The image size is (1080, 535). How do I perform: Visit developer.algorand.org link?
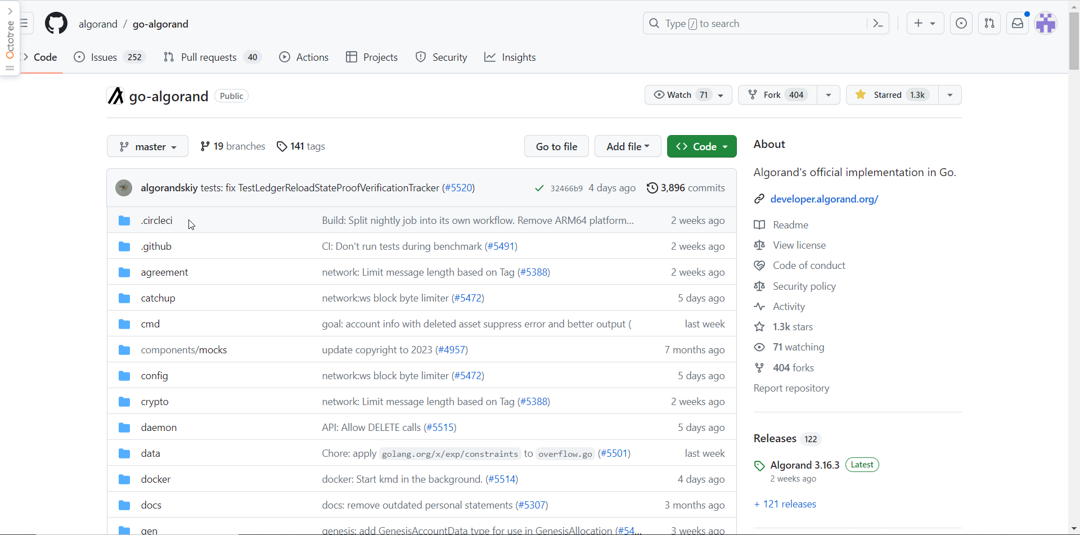824,199
